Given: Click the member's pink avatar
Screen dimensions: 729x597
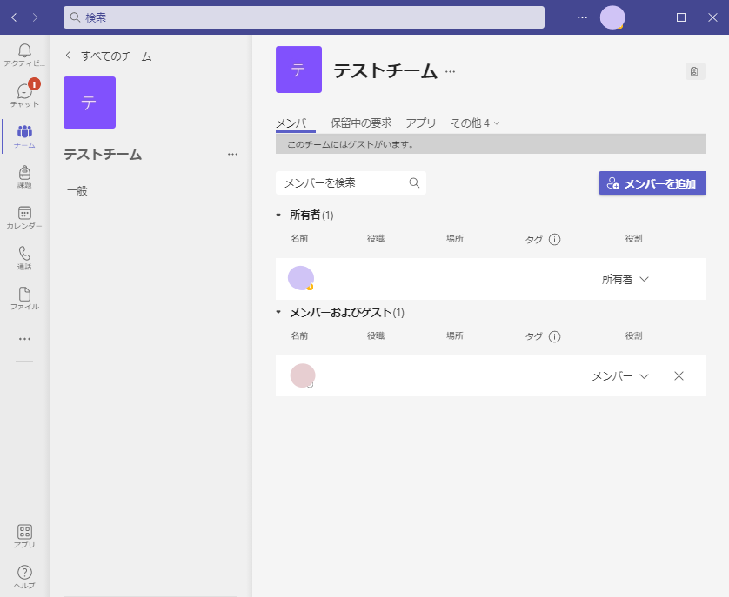Looking at the screenshot, I should pyautogui.click(x=303, y=376).
